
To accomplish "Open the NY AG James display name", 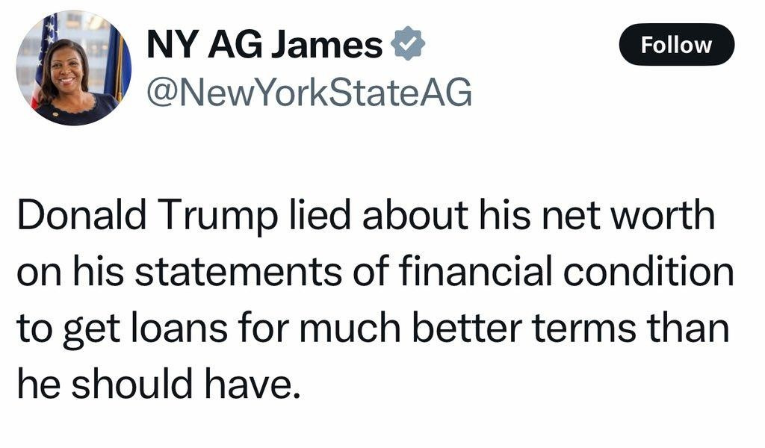I will coord(264,45).
